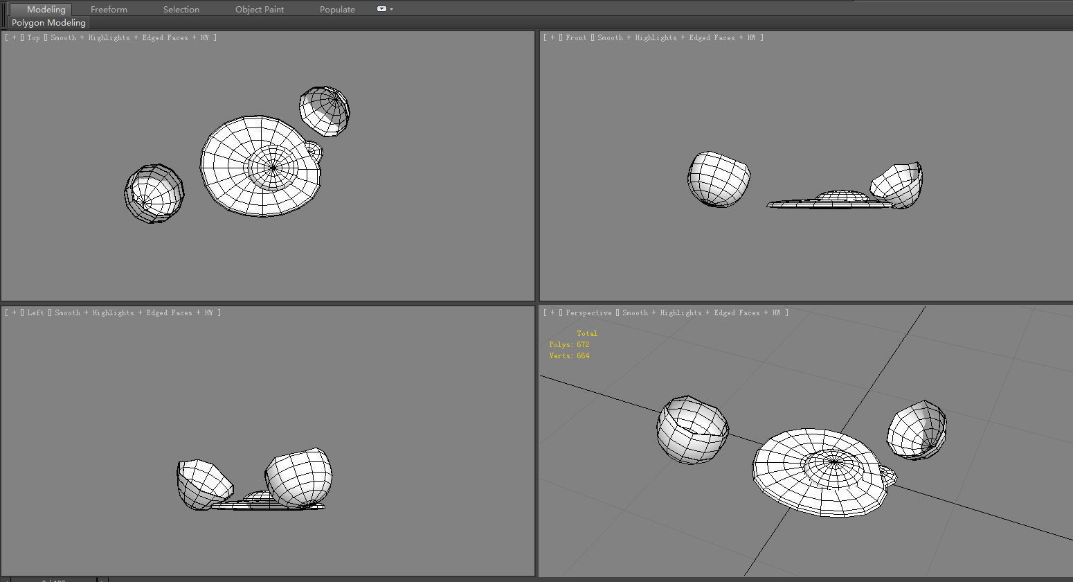The width and height of the screenshot is (1073, 582).
Task: Open the Perspective viewport plus general menu
Action: [x=552, y=313]
